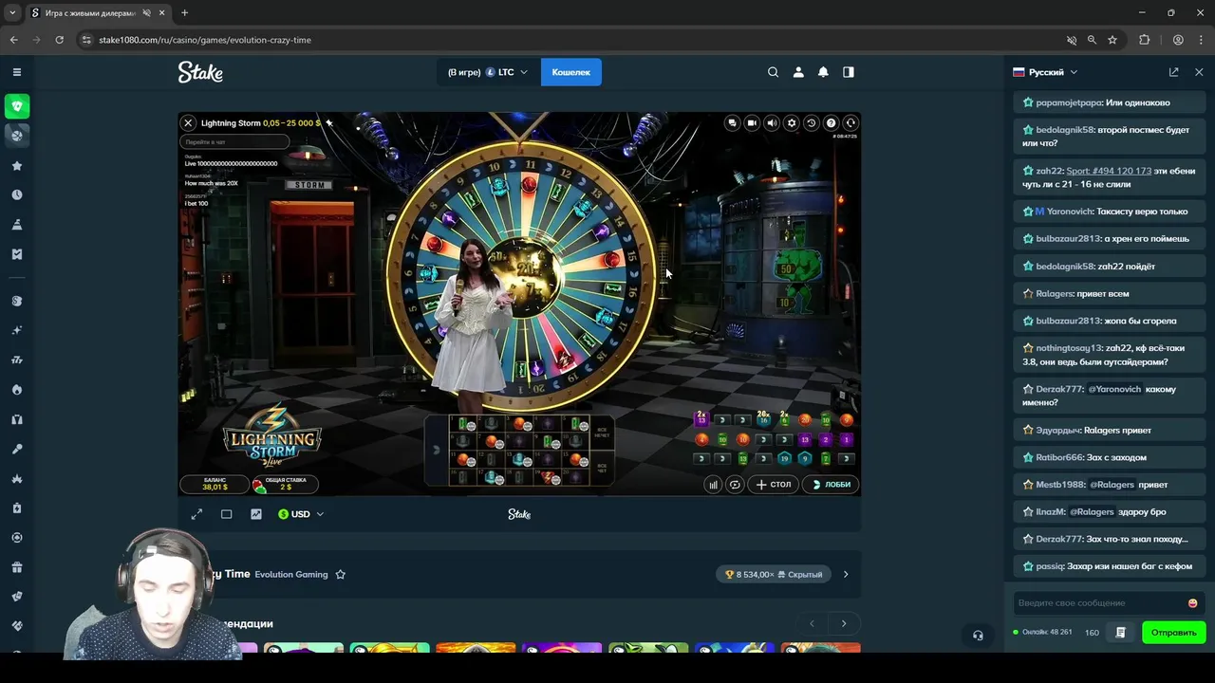Expand the 8 534,00× Скрытый bet chevron

[846, 574]
